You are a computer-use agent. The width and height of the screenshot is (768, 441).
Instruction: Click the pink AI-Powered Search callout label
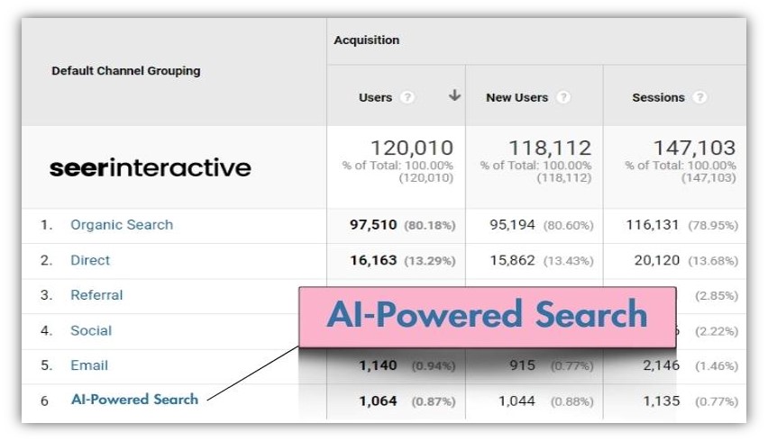point(487,316)
